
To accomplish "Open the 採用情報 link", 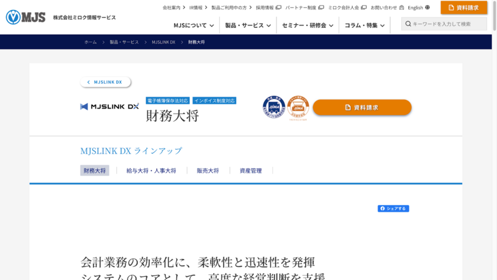I will [265, 7].
